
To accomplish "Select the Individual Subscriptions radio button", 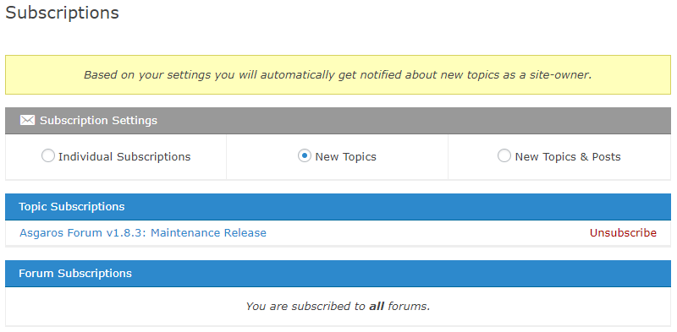I will point(48,155).
